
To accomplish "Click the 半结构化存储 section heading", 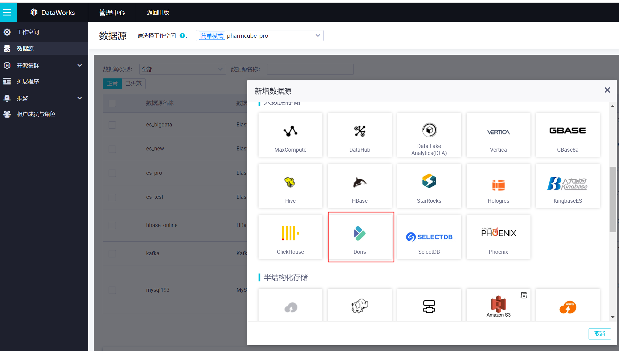I will pyautogui.click(x=286, y=277).
